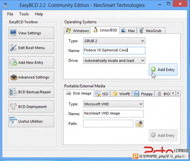The image size is (190, 161).
Task: Open Useful Utilities tool
Action: click(x=31, y=121)
